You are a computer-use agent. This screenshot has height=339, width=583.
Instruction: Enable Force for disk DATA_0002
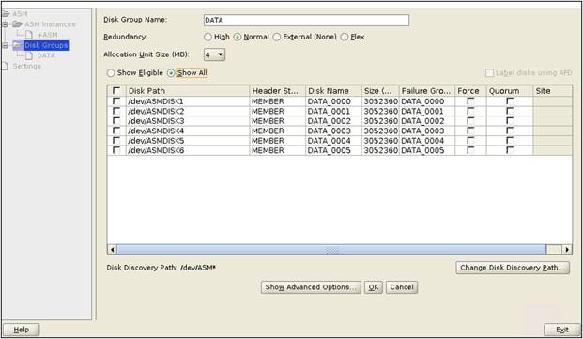[x=470, y=121]
